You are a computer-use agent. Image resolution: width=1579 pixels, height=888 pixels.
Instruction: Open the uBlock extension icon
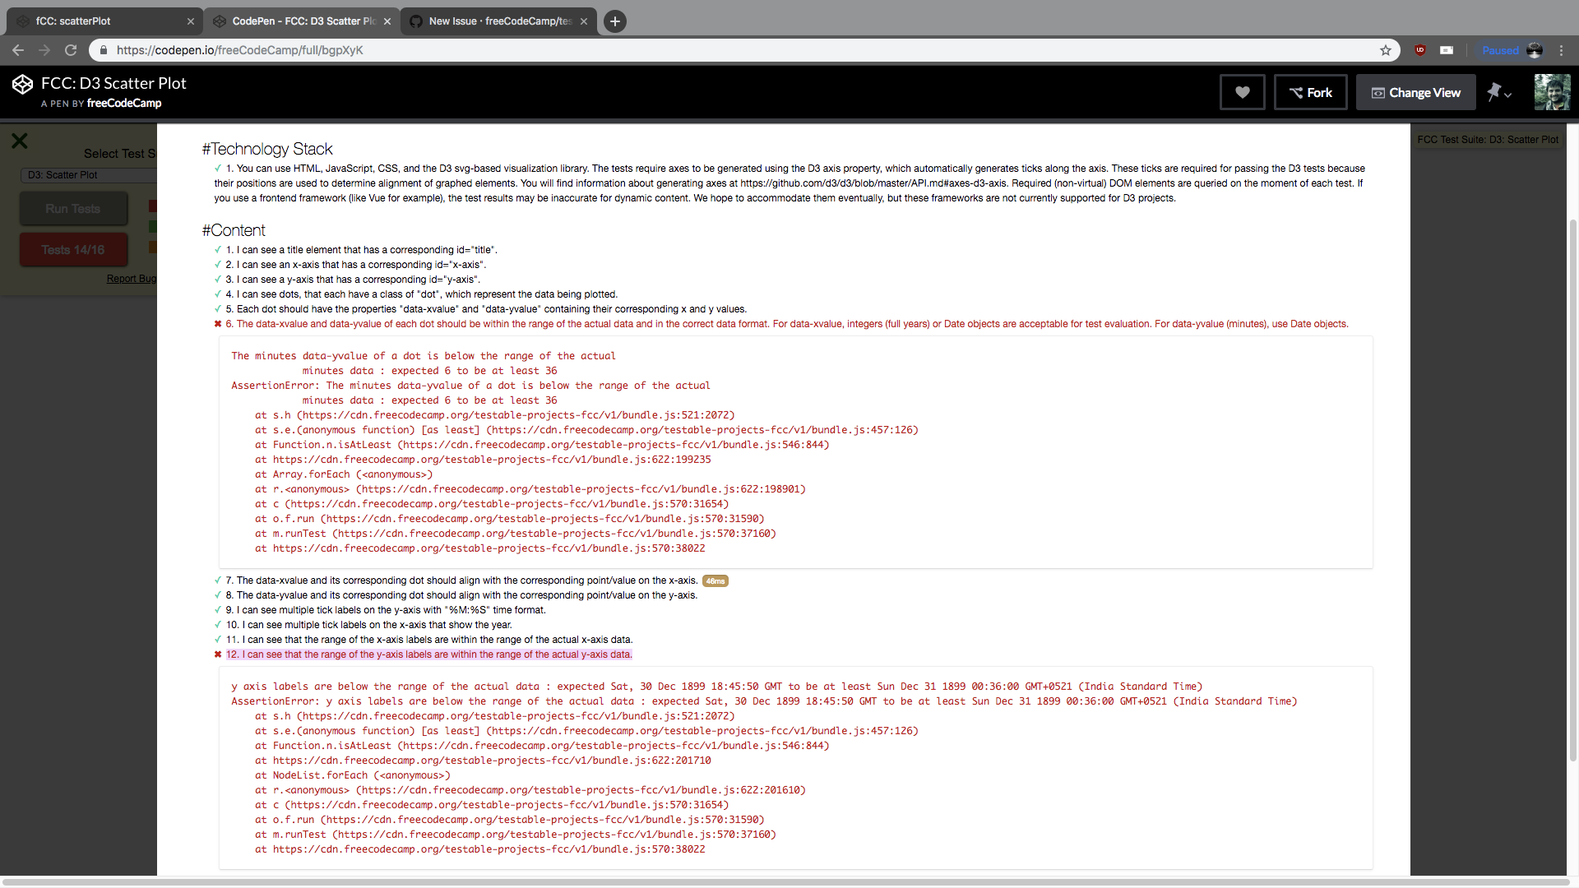coord(1420,50)
